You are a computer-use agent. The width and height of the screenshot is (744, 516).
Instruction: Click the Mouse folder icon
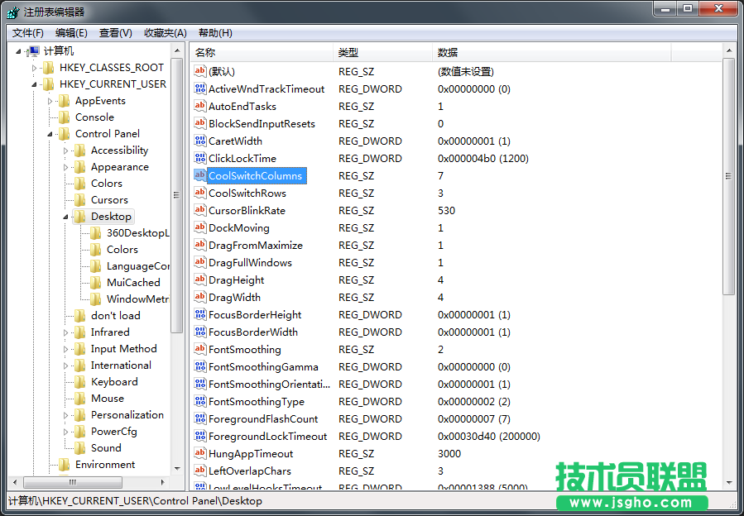coord(81,398)
